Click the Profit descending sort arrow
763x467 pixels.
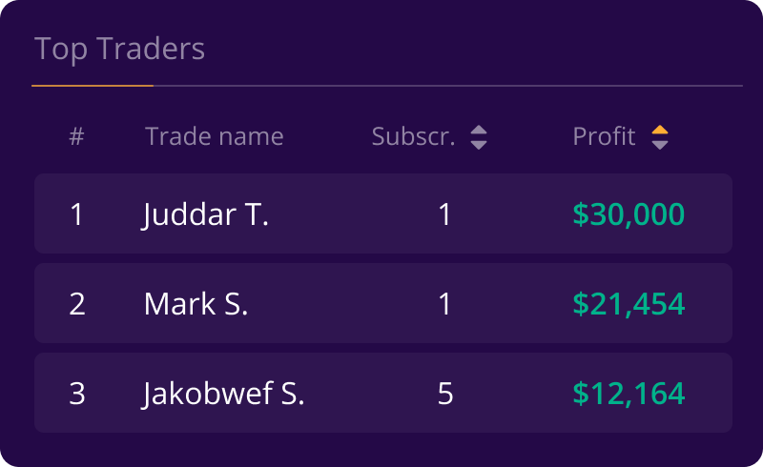[660, 145]
